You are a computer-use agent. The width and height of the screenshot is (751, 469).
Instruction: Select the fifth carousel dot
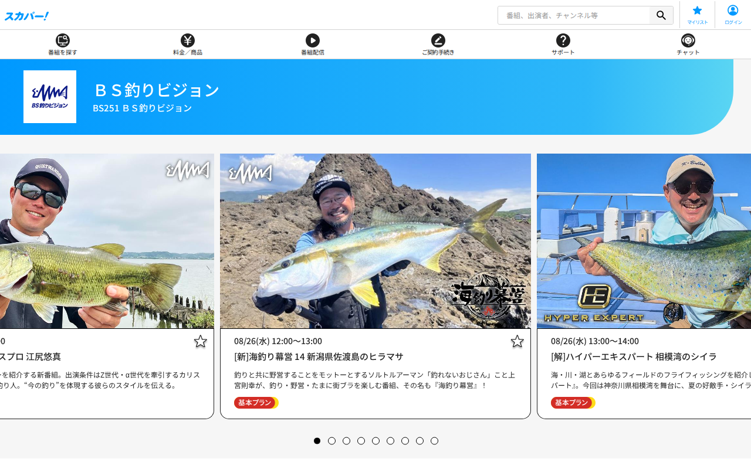pos(375,441)
